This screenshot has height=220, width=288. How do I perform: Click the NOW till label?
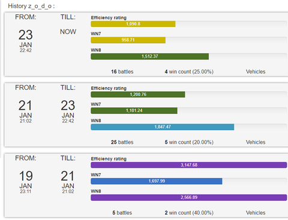click(x=68, y=32)
